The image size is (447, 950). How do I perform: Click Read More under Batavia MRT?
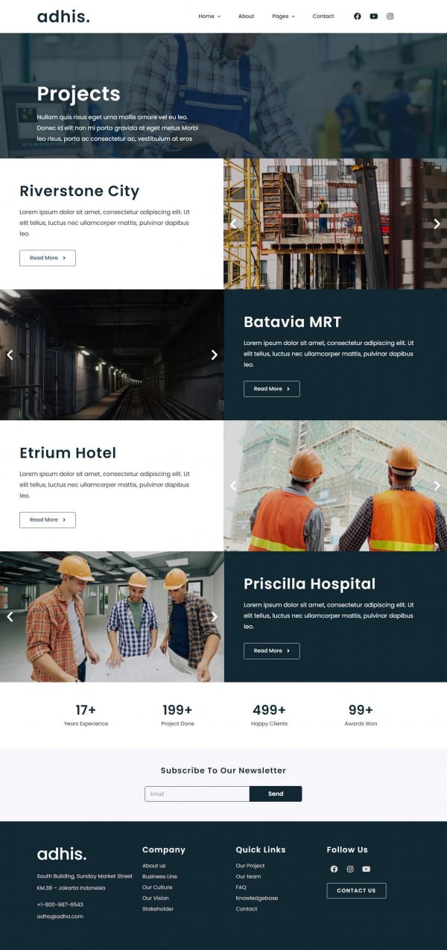272,389
